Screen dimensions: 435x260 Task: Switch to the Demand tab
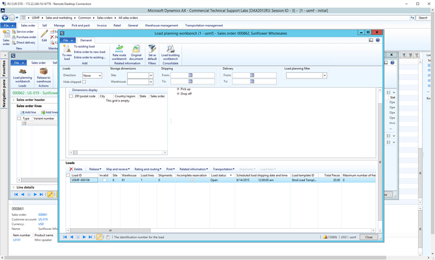(85, 40)
